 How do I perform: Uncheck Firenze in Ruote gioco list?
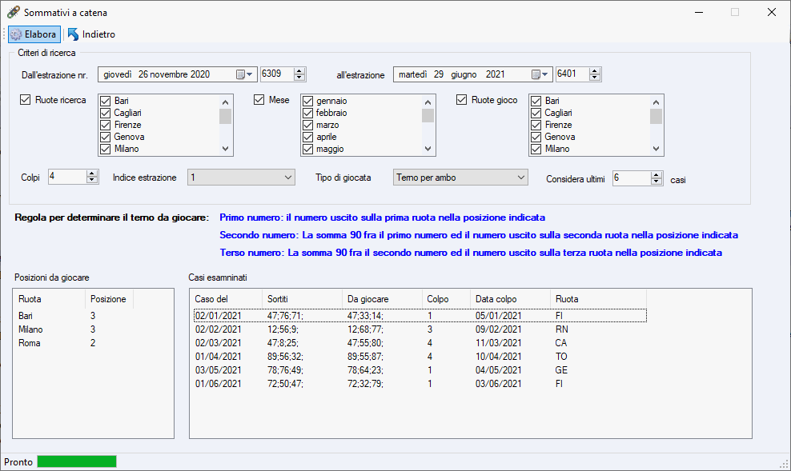point(536,125)
